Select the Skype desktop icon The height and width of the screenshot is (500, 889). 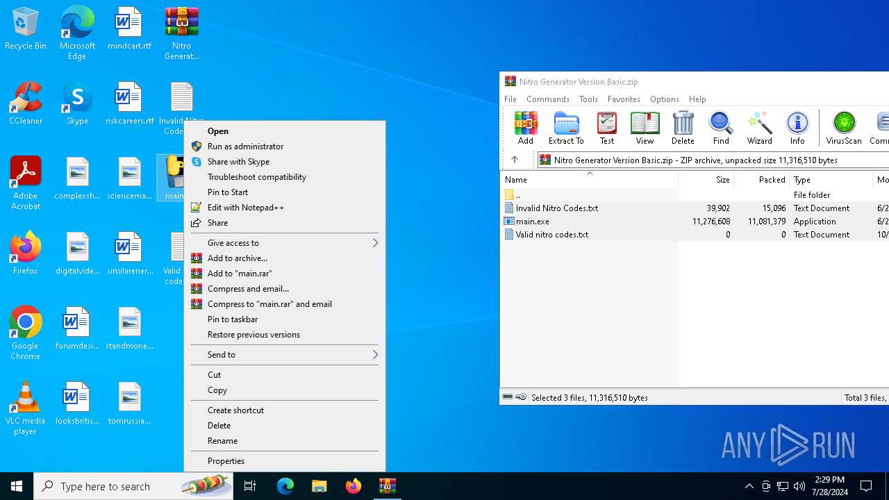point(77,104)
